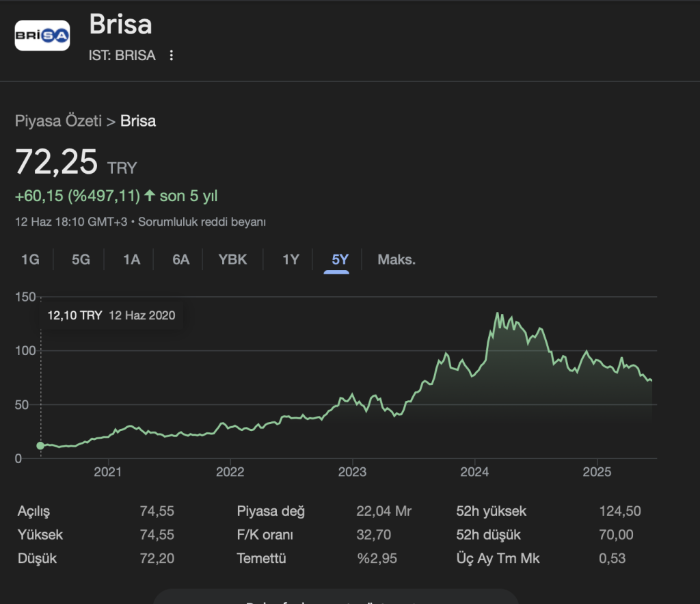The image size is (700, 604).
Task: Choose the 1Y range tab
Action: (x=291, y=259)
